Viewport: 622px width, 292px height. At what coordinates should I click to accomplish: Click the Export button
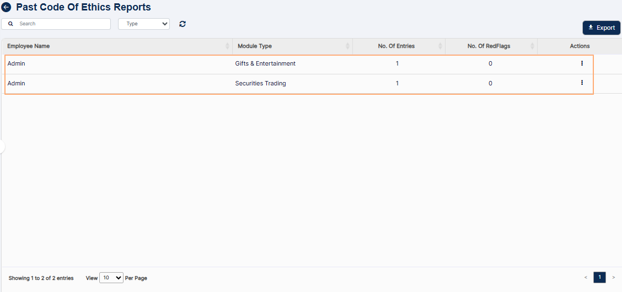(x=601, y=28)
